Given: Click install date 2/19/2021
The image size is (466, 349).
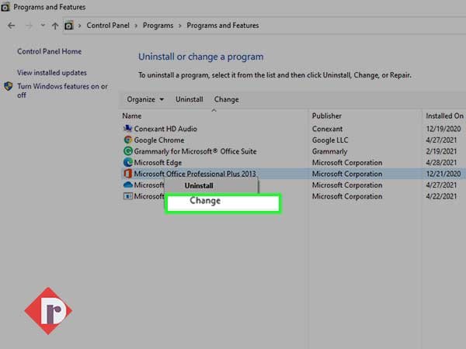Looking at the screenshot, I should click(441, 151).
